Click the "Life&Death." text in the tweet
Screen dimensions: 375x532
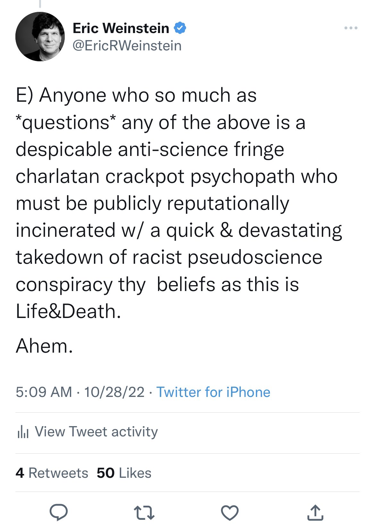(68, 311)
